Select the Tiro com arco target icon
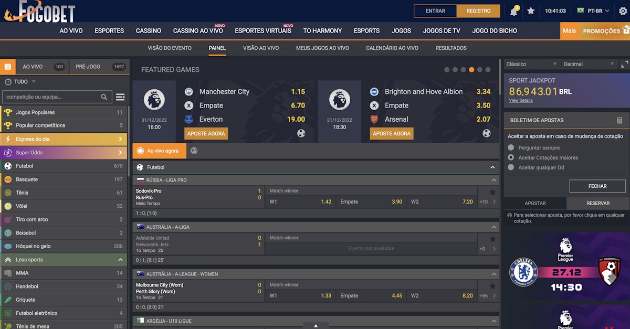Viewport: 630px width, 329px height. pos(8,219)
